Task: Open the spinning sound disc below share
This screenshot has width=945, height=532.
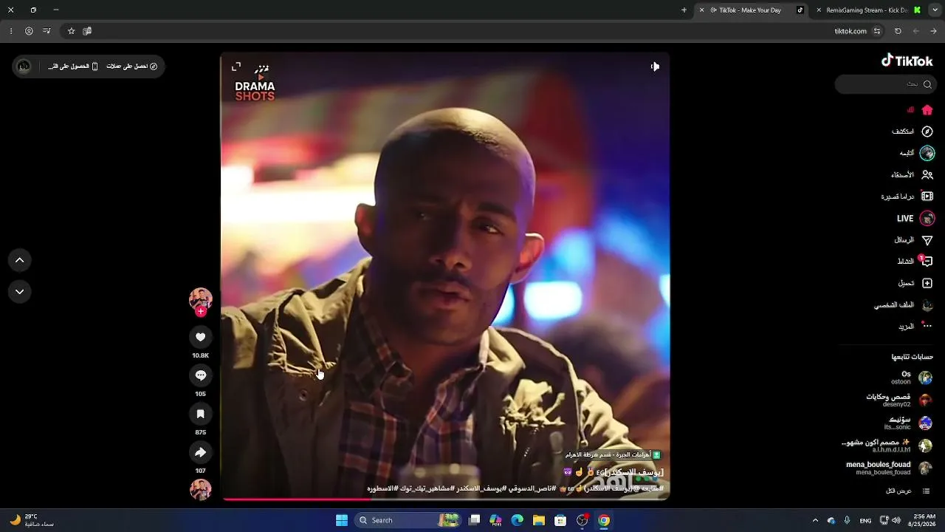Action: (200, 489)
